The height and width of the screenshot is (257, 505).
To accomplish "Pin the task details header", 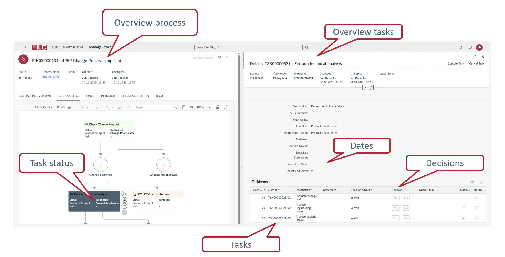I will [371, 87].
